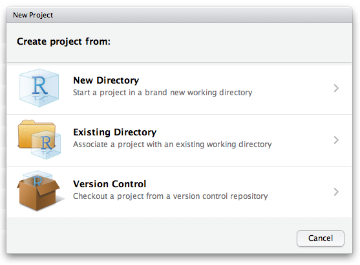This screenshot has width=360, height=265.
Task: Click the Version Control cardboard box icon
Action: (39, 191)
